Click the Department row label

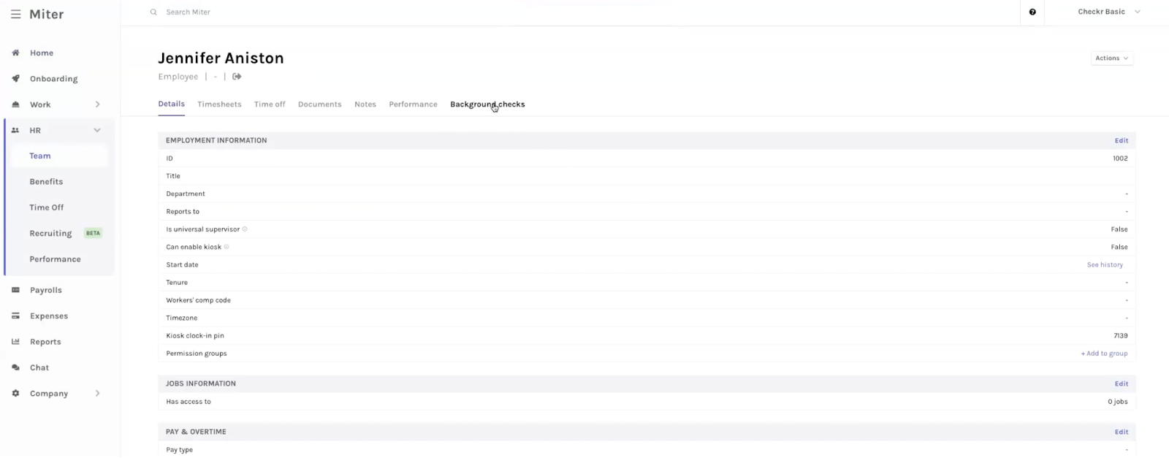point(186,194)
